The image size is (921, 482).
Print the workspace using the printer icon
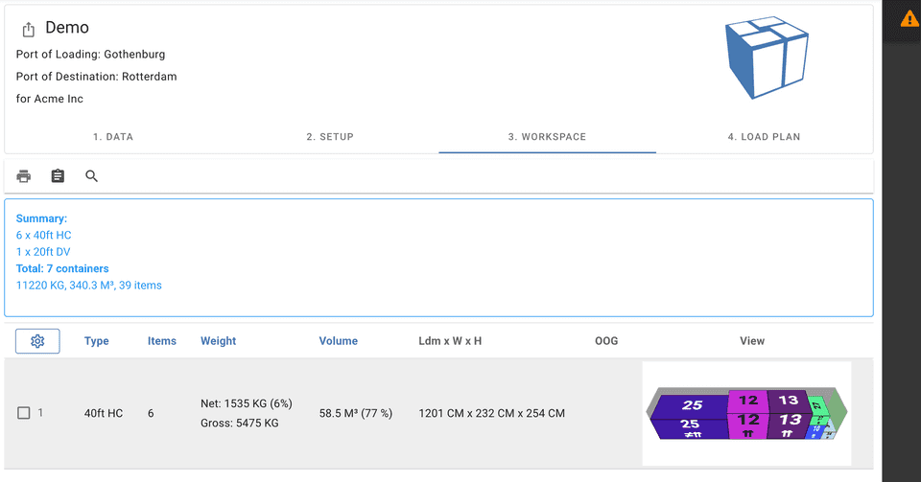24,176
